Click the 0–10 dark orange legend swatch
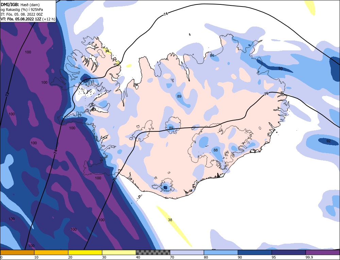Viewport: 340px width, 260px height. [x=17, y=253]
